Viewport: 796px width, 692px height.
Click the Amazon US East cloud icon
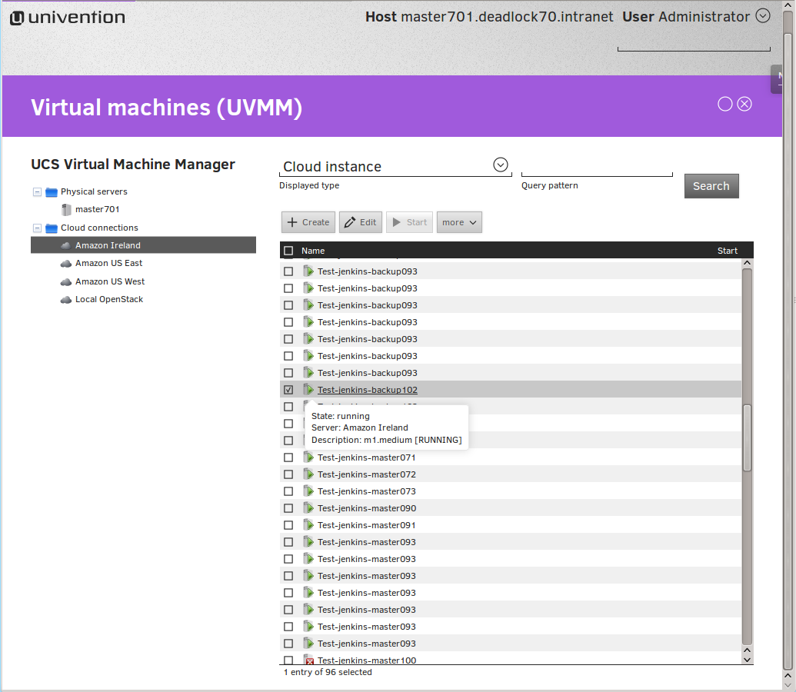[66, 264]
